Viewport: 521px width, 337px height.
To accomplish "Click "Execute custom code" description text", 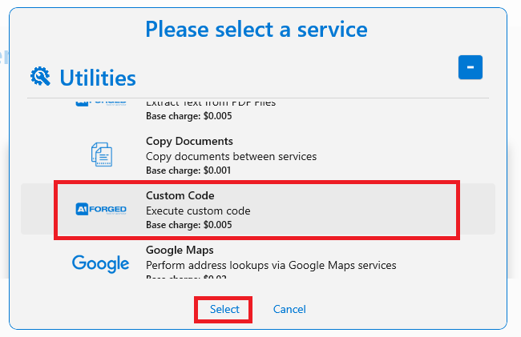I will click(198, 211).
